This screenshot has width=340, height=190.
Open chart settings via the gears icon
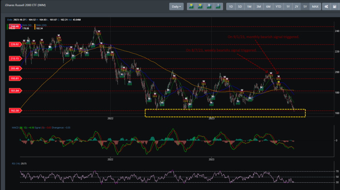pyautogui.click(x=326, y=7)
